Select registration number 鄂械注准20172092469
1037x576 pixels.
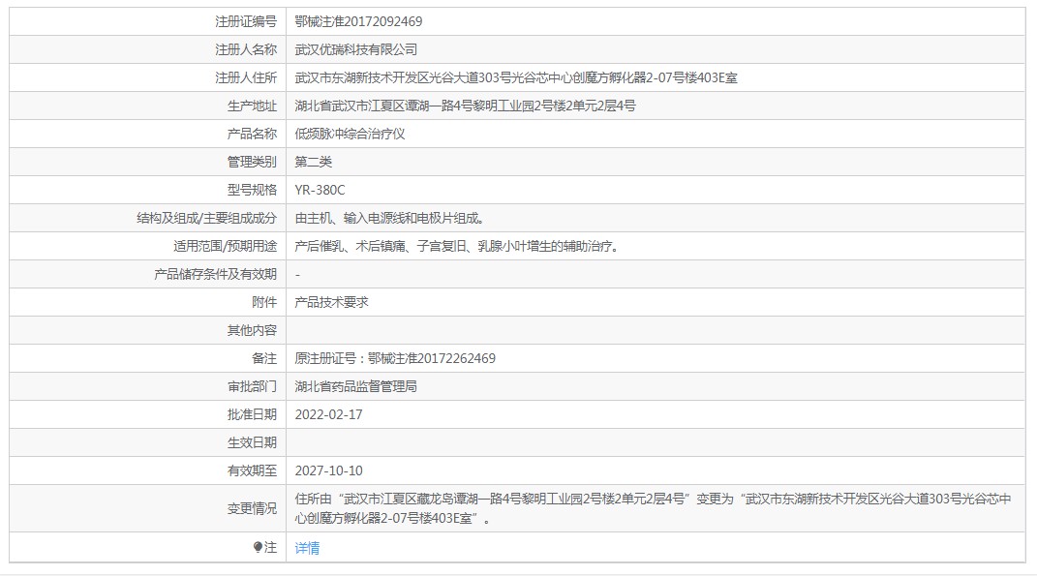[x=358, y=21]
